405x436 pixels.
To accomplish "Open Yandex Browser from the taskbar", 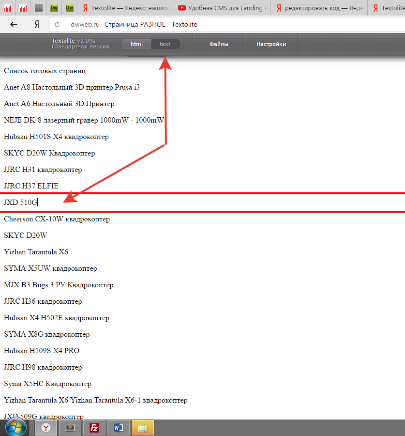I will [x=46, y=428].
